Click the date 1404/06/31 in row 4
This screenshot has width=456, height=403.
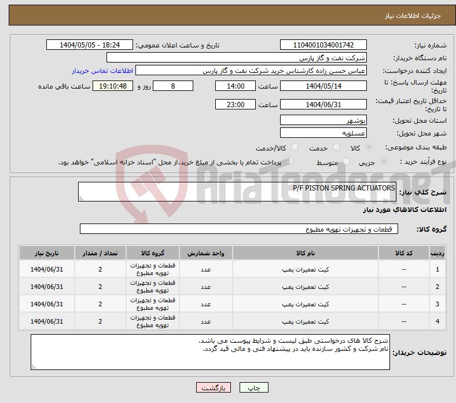click(x=46, y=321)
